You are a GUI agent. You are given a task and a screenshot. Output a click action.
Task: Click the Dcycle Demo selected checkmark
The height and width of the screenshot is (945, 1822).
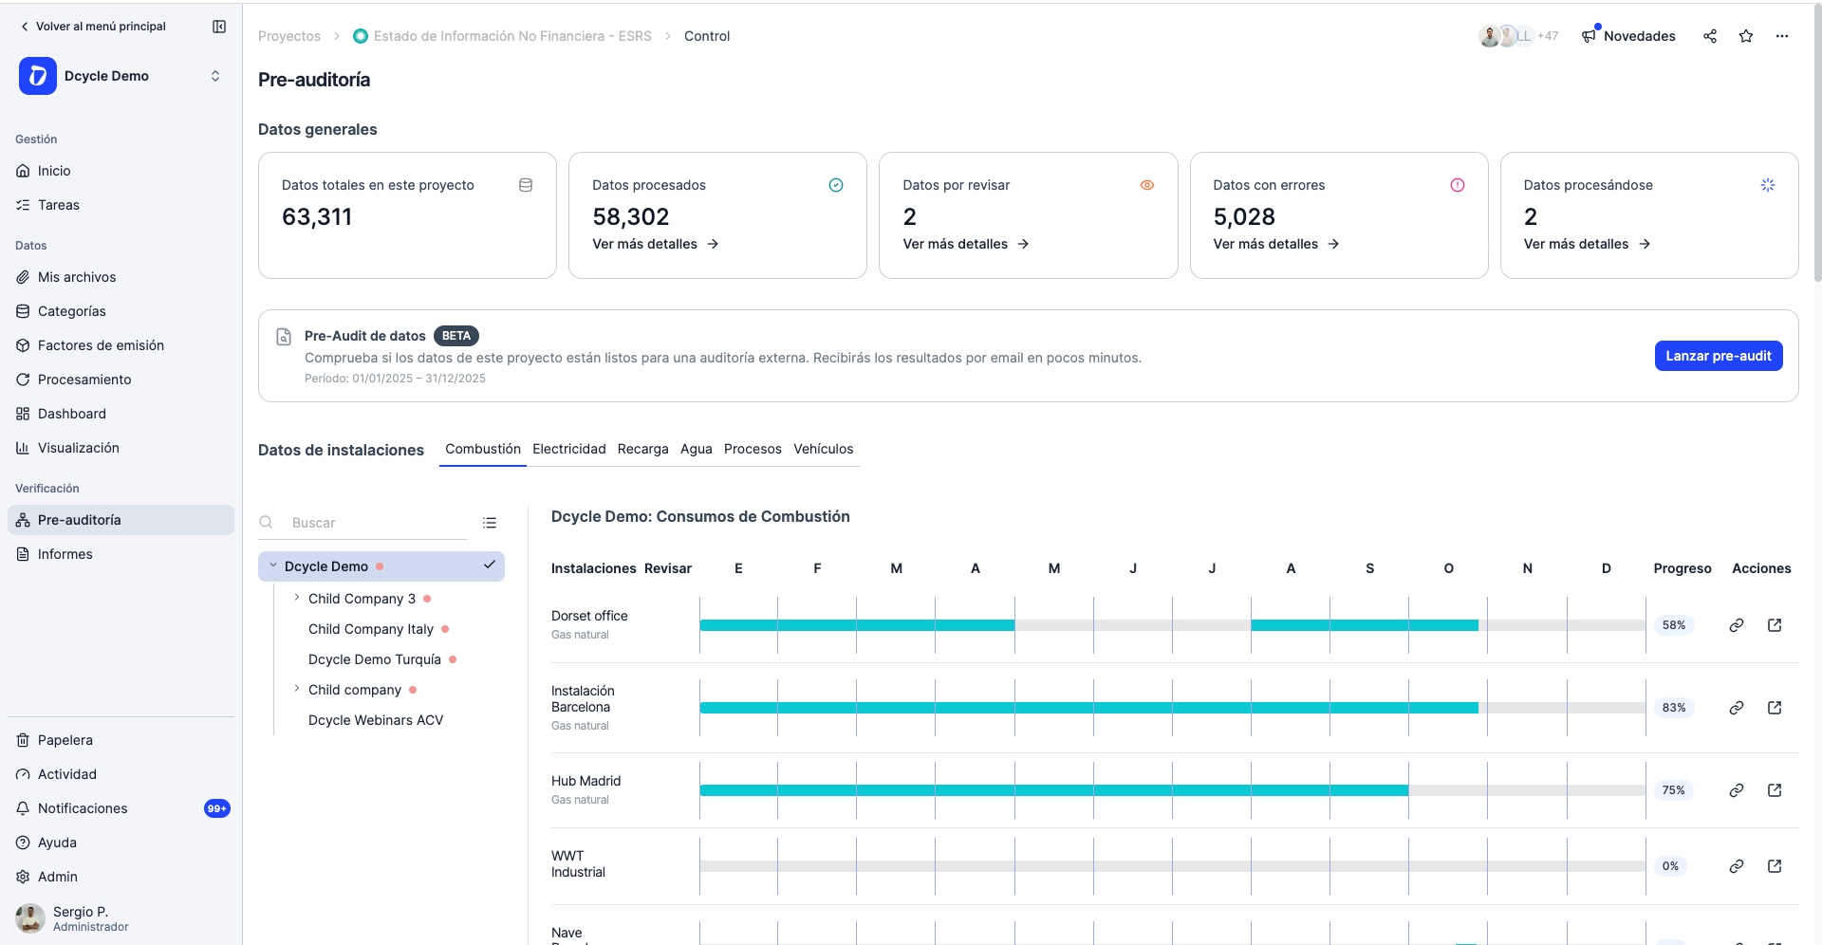490,565
